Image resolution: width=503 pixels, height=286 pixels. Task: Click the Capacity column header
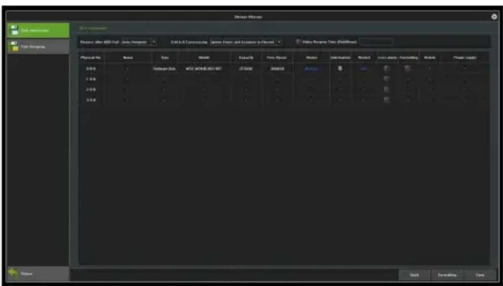(246, 57)
